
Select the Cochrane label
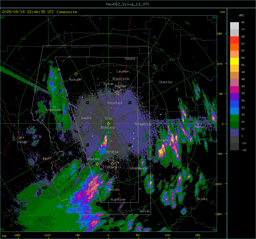[x=93, y=159]
